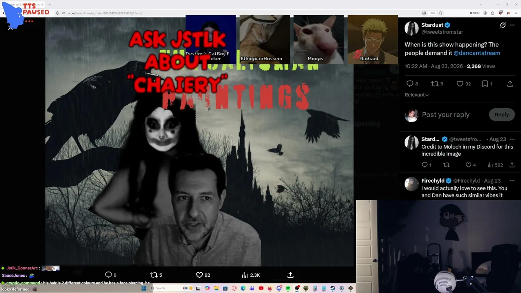Repost Stardust's main post
This screenshot has width=521, height=293.
pyautogui.click(x=435, y=84)
